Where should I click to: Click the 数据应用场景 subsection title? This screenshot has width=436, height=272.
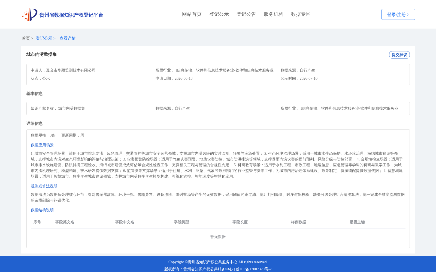coord(42,145)
